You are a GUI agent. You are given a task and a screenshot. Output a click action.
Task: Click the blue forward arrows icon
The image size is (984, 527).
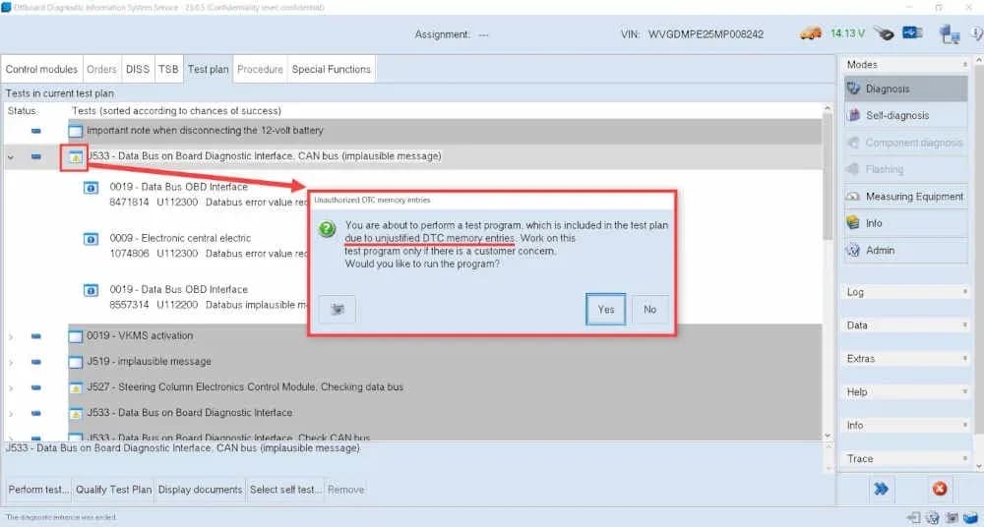[x=881, y=489]
